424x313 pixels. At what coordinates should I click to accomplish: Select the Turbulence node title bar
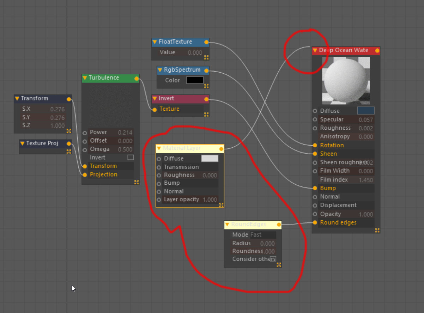pyautogui.click(x=111, y=78)
